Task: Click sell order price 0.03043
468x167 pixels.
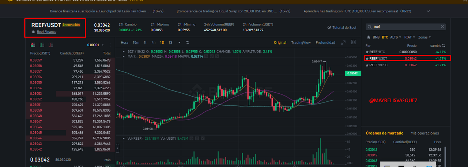Action: [36, 144]
